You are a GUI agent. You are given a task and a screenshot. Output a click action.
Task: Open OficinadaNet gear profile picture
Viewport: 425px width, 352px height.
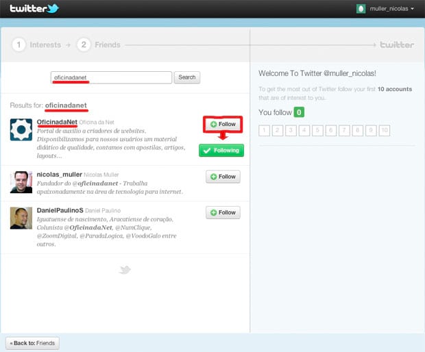click(21, 129)
